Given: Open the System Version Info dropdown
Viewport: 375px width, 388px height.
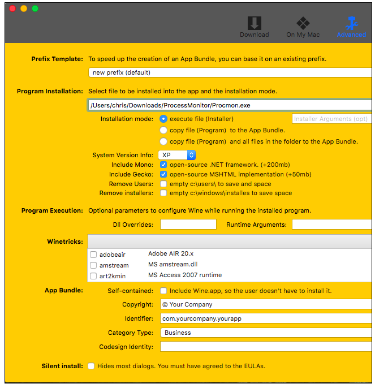Looking at the screenshot, I should 176,155.
